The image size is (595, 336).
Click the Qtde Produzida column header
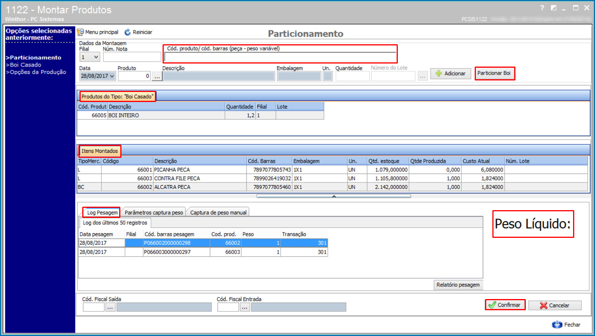435,161
